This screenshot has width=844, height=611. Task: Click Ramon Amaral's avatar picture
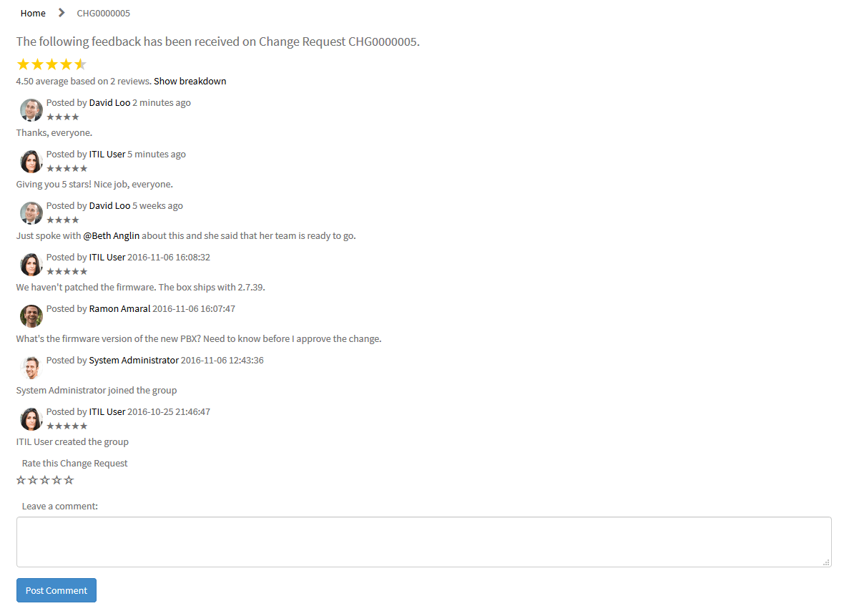(x=31, y=316)
